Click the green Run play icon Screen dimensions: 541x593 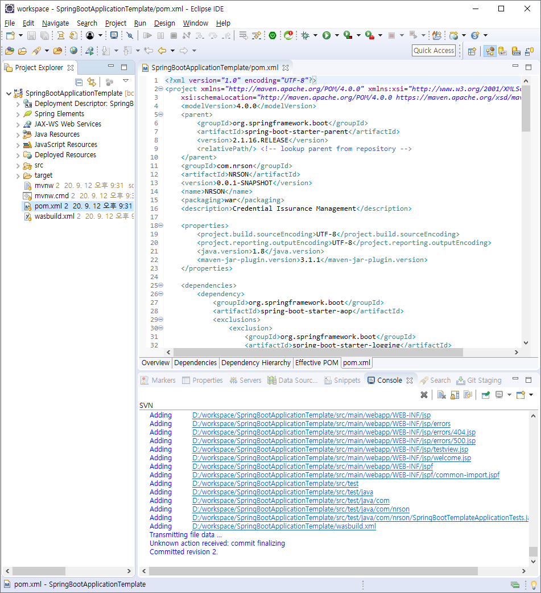327,35
